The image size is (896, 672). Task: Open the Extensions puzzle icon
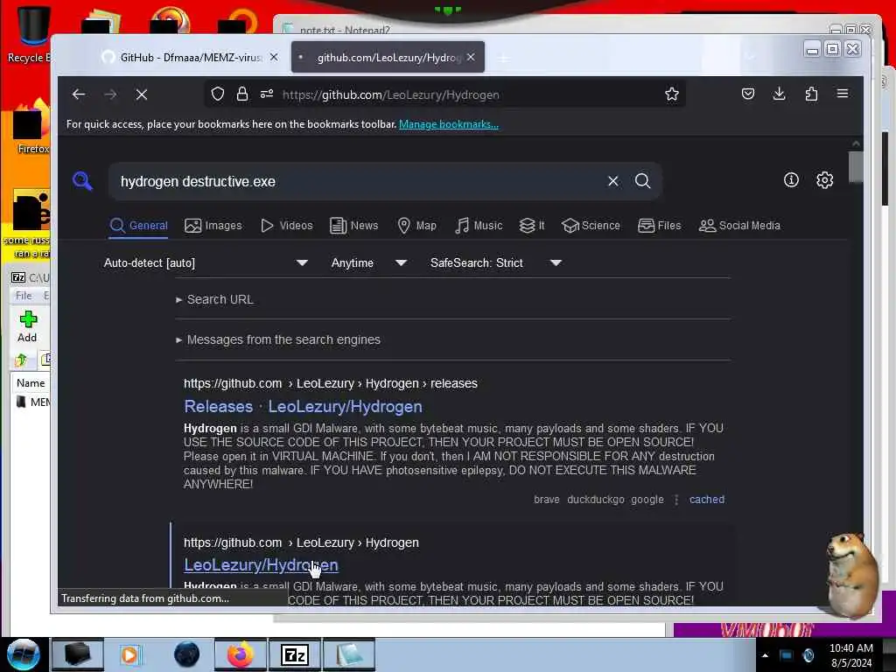tap(811, 94)
